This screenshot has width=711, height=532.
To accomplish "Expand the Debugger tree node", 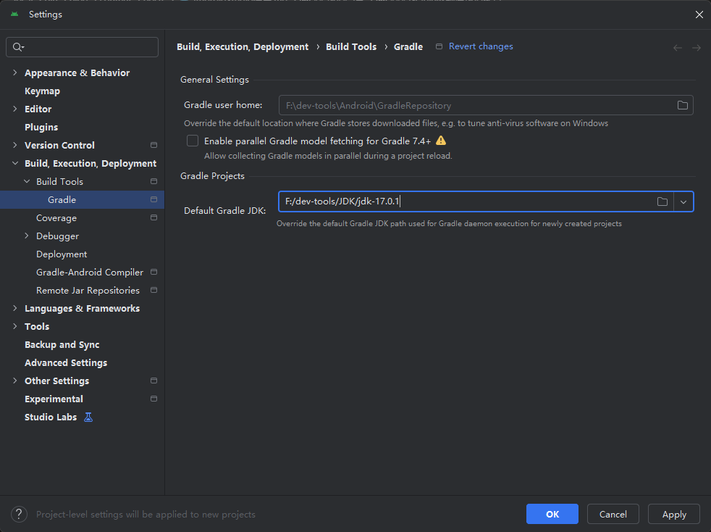I will tap(27, 236).
